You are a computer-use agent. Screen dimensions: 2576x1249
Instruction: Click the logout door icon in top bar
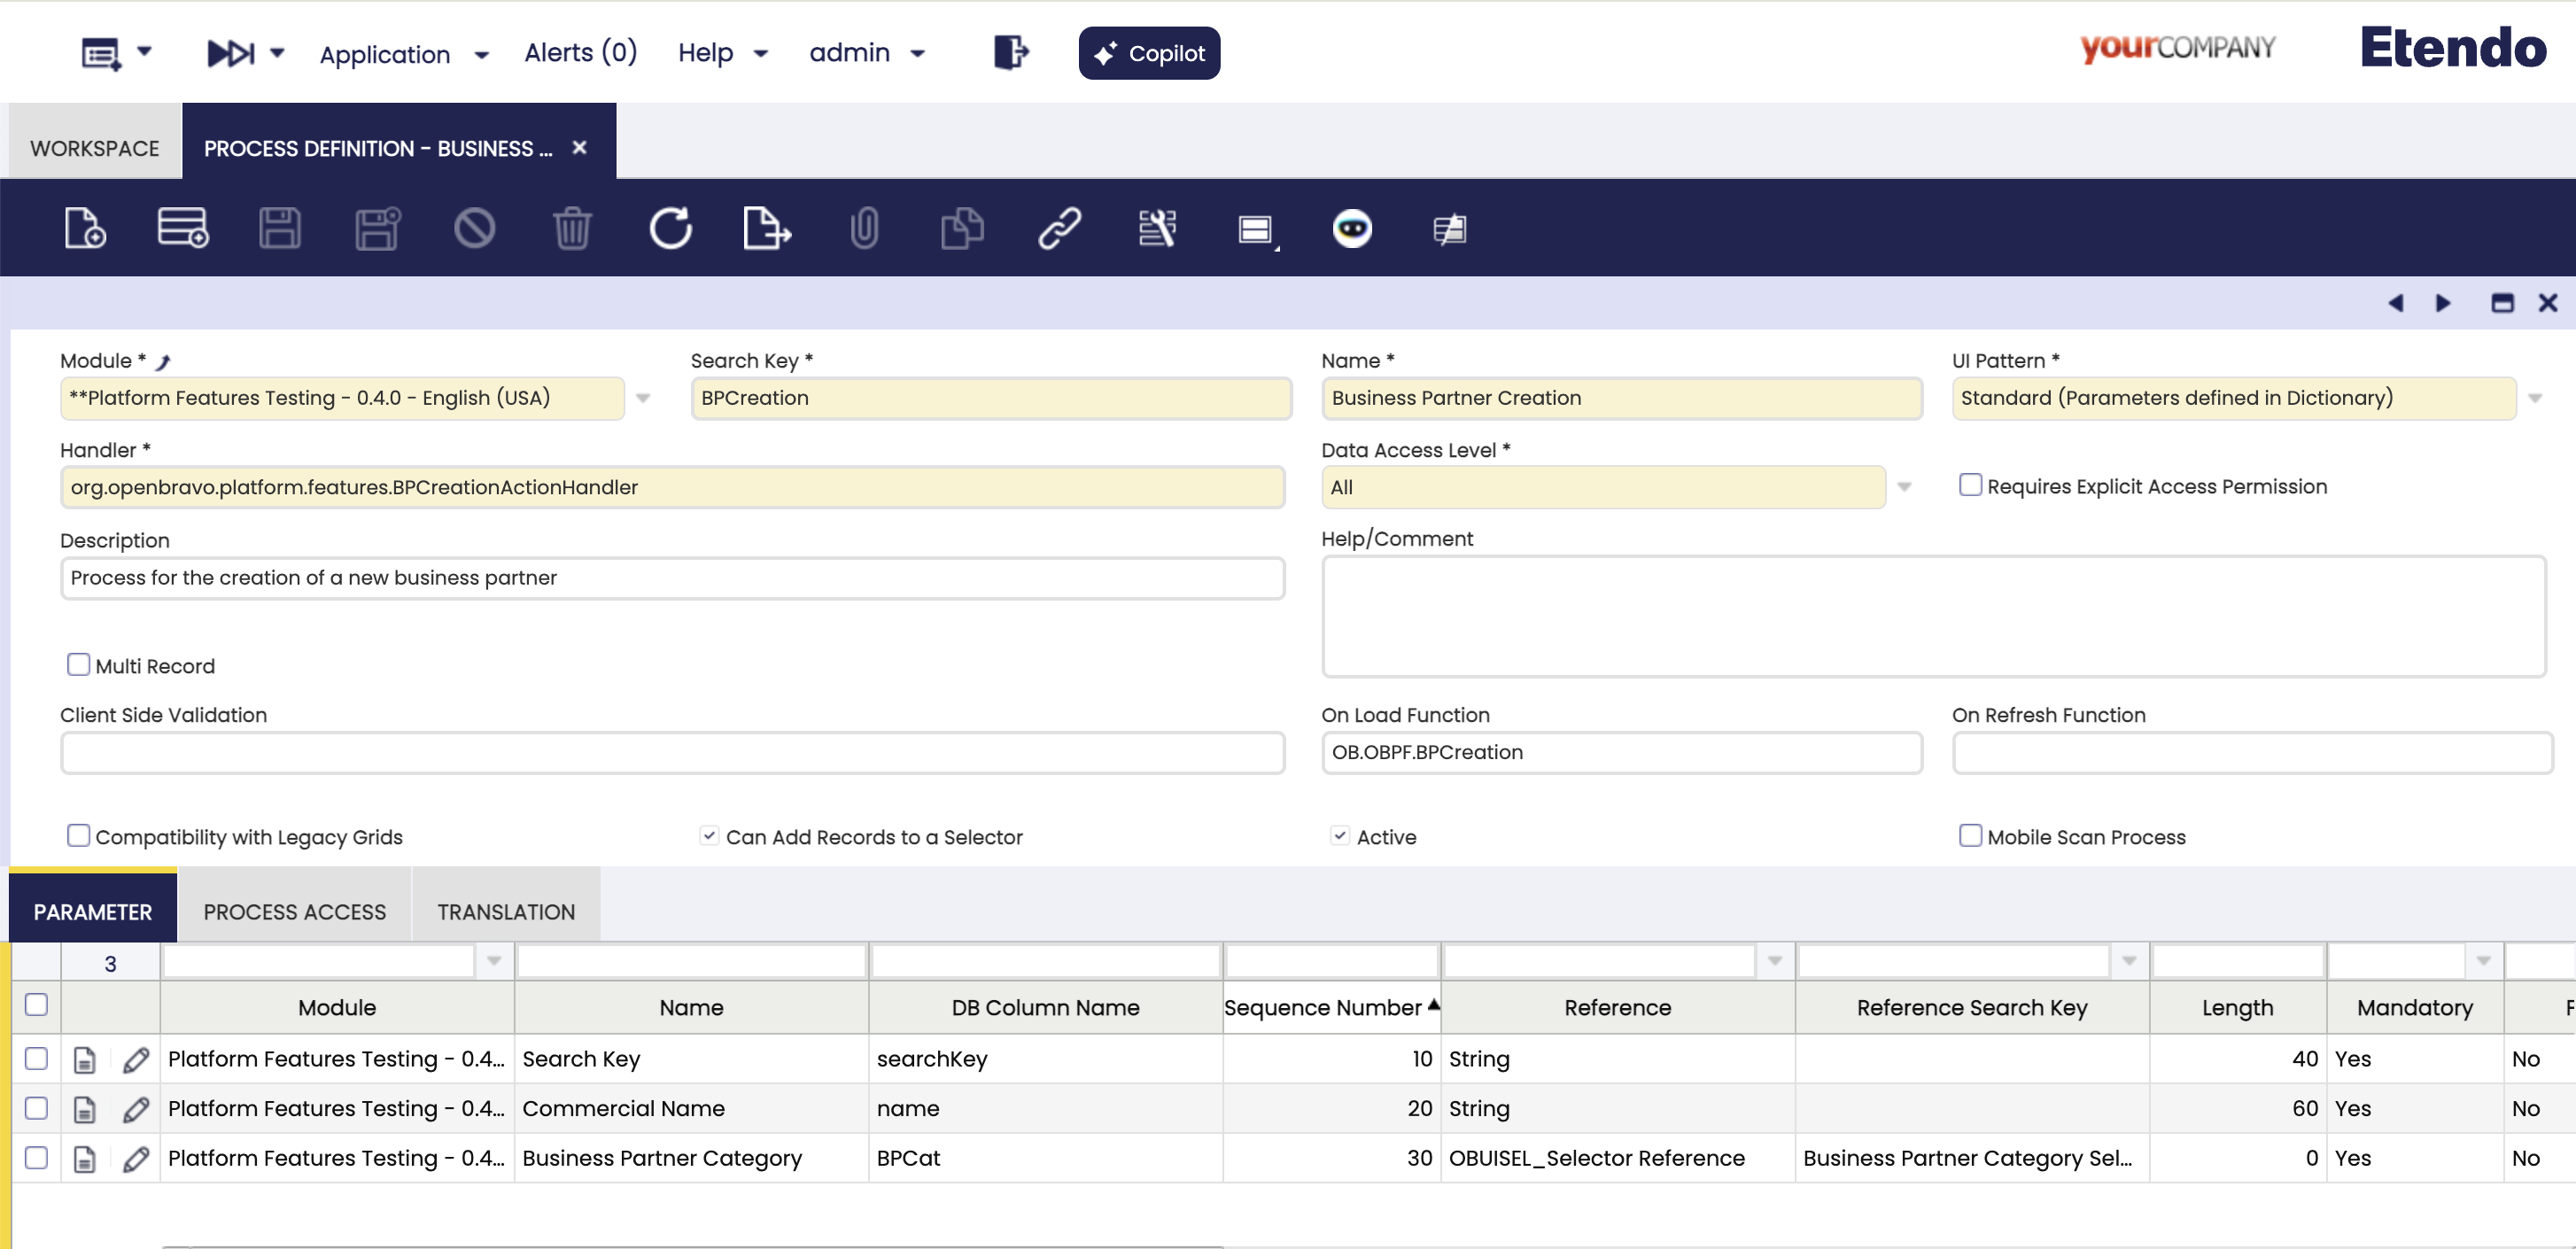click(1010, 52)
